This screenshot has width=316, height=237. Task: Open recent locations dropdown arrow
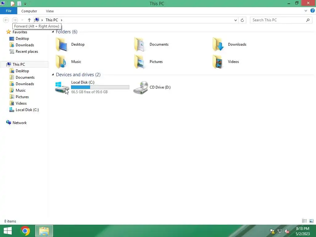pos(22,20)
